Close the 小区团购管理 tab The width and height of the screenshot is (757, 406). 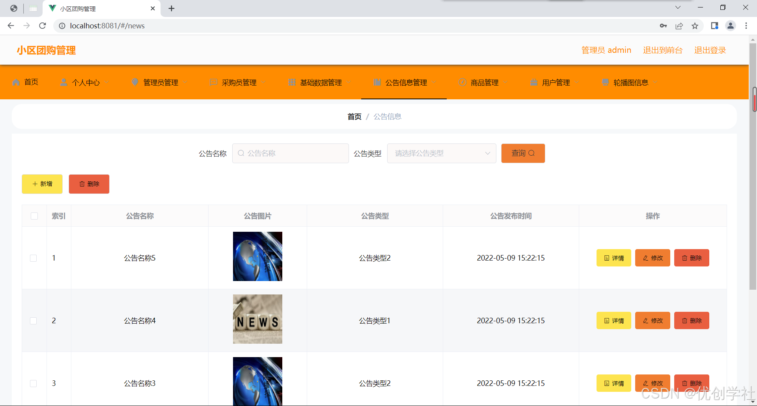153,8
